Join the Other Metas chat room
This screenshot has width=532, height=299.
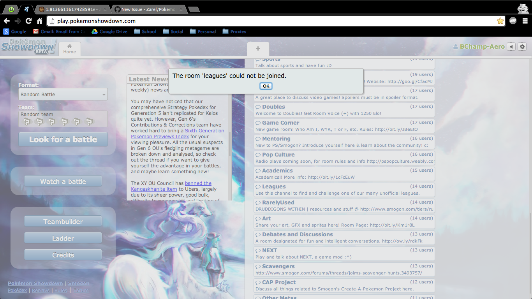344,297
